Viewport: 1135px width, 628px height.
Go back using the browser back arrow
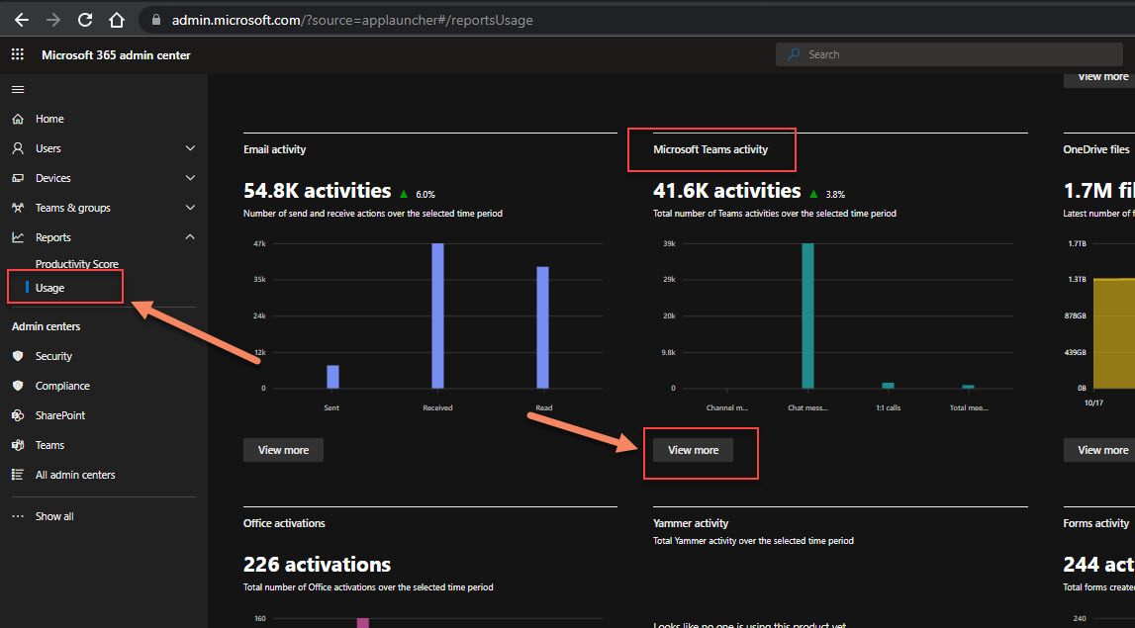(21, 20)
